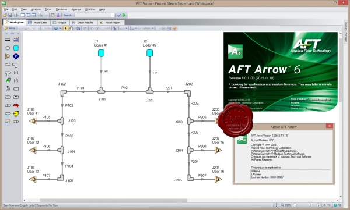Select the Area Change junction tool
Viewport: 350px width, 210px height.
pos(8,65)
